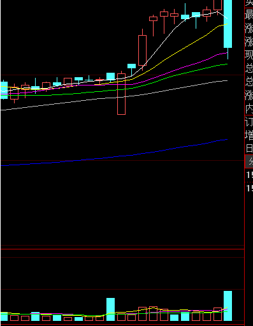Viewport: 253px width, 326px height.
Task: Select the 增 row in side panel
Action: pyautogui.click(x=249, y=135)
